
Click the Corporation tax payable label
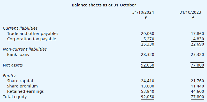pyautogui.click(x=31, y=39)
